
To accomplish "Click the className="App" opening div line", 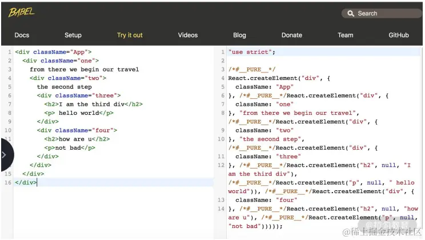I will pyautogui.click(x=53, y=52).
